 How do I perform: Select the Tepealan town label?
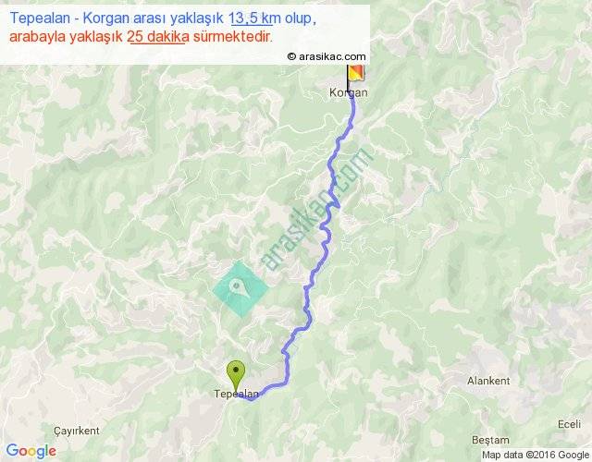coord(237,394)
